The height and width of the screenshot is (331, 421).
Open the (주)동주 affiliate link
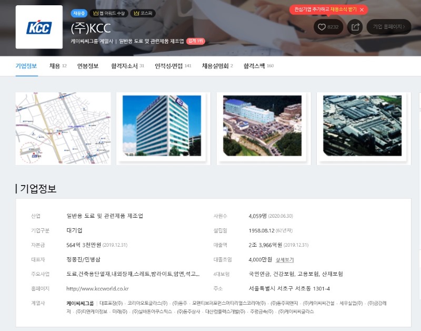(179, 303)
